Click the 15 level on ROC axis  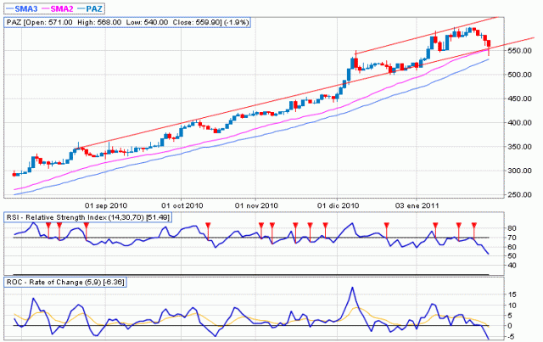click(x=512, y=294)
